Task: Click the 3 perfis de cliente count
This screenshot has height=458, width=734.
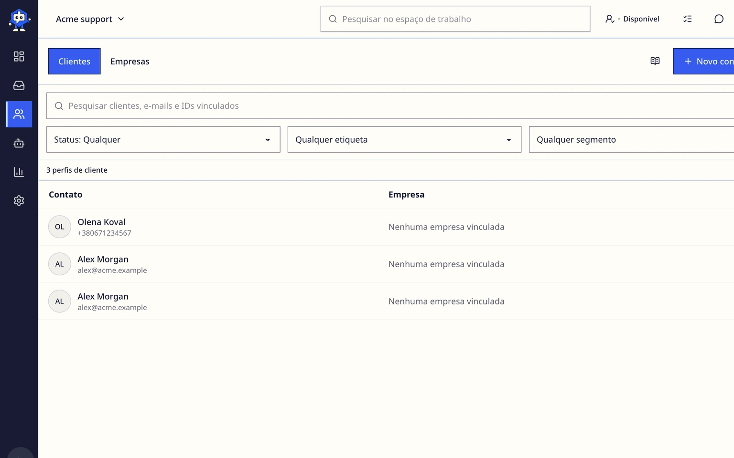Action: [x=77, y=170]
